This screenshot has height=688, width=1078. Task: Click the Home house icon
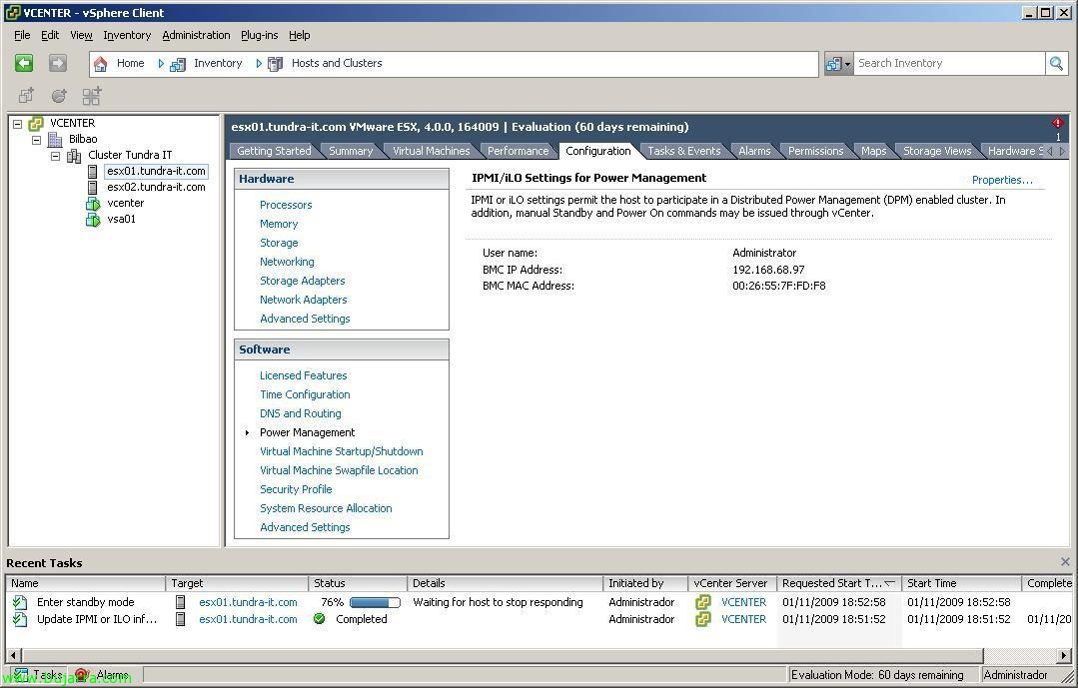point(100,64)
